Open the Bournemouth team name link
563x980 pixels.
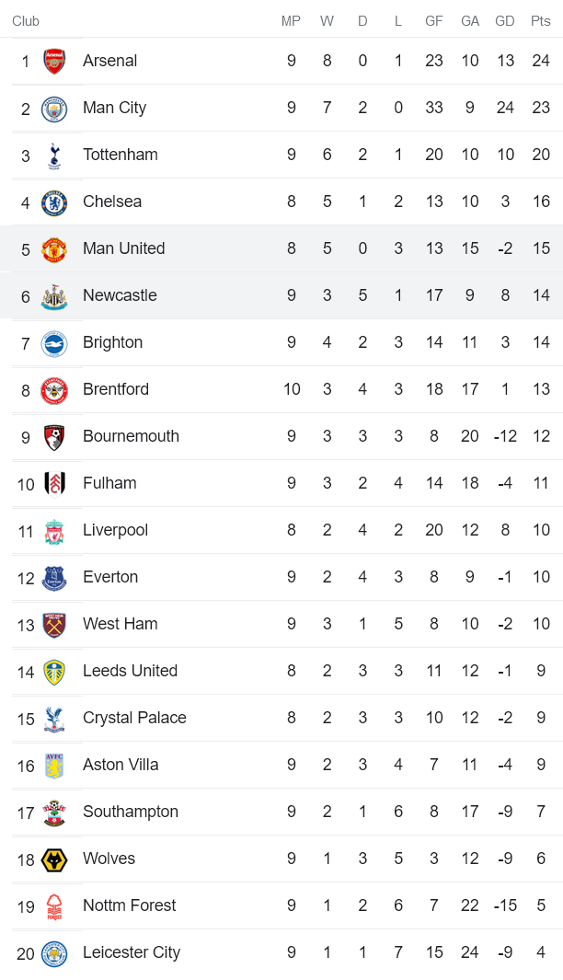131,436
